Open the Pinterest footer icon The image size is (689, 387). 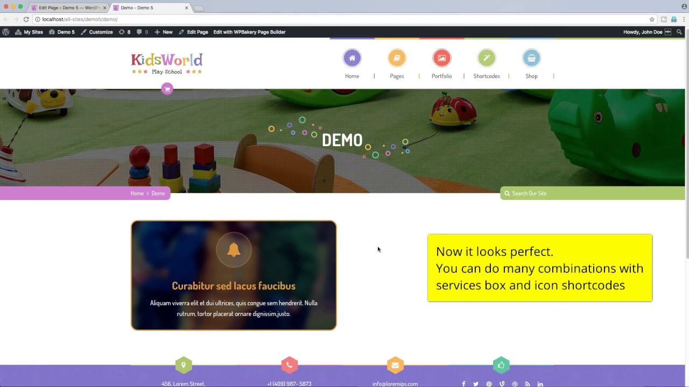coord(489,384)
